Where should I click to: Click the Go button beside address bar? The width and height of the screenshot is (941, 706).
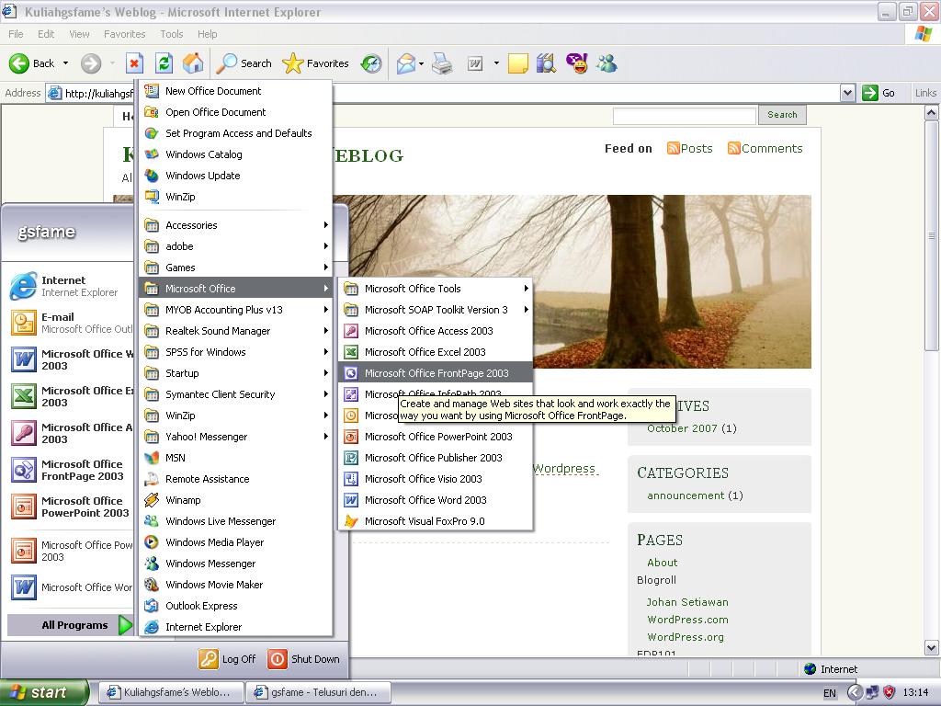coord(879,93)
